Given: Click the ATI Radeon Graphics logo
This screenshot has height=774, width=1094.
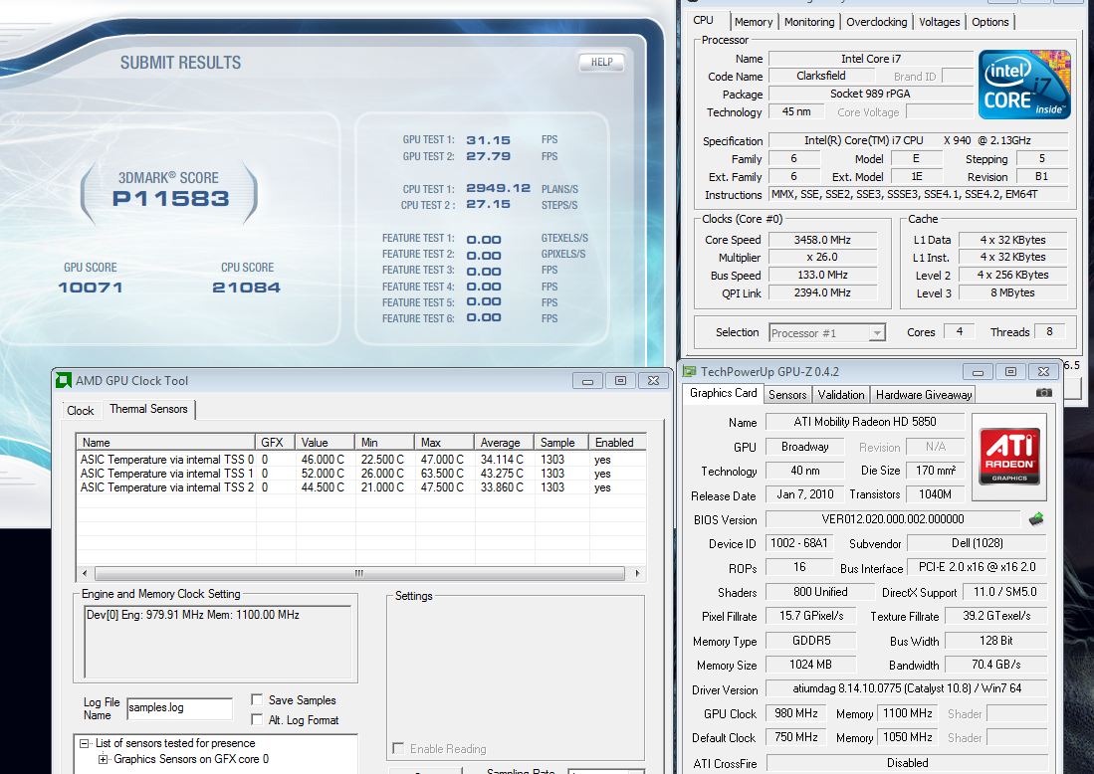Looking at the screenshot, I should pos(1009,456).
